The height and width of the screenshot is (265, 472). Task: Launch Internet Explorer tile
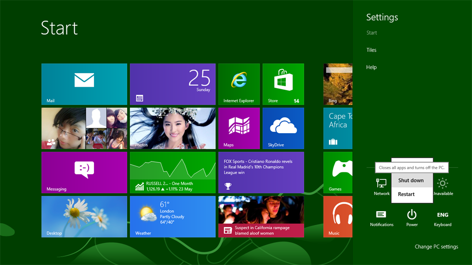coord(239,84)
